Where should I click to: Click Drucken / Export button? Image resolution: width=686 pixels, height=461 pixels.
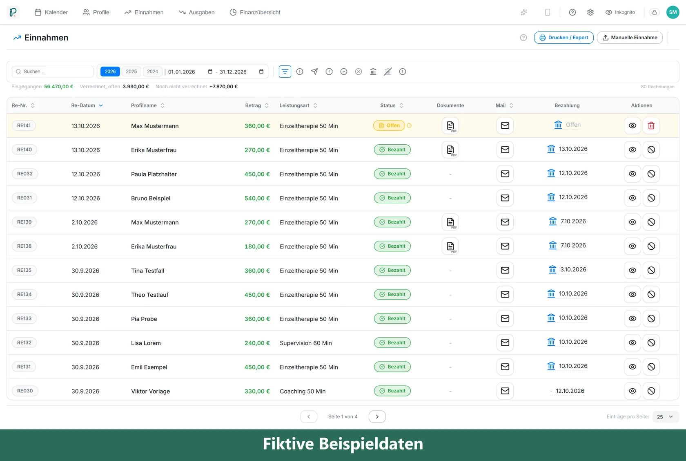pyautogui.click(x=564, y=38)
